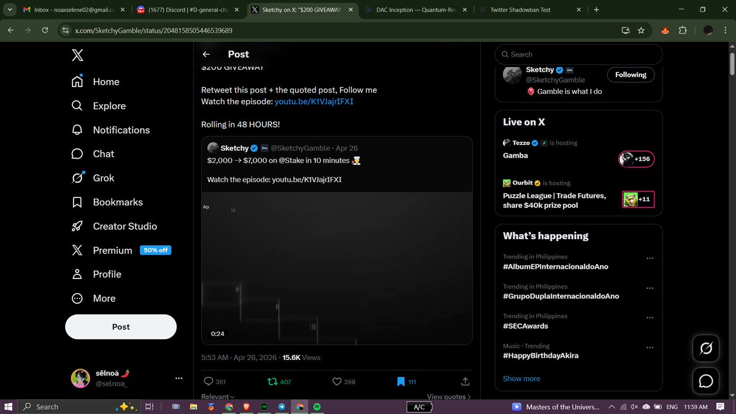The image size is (736, 414).
Task: Open Brave browser from the taskbar
Action: [246, 407]
